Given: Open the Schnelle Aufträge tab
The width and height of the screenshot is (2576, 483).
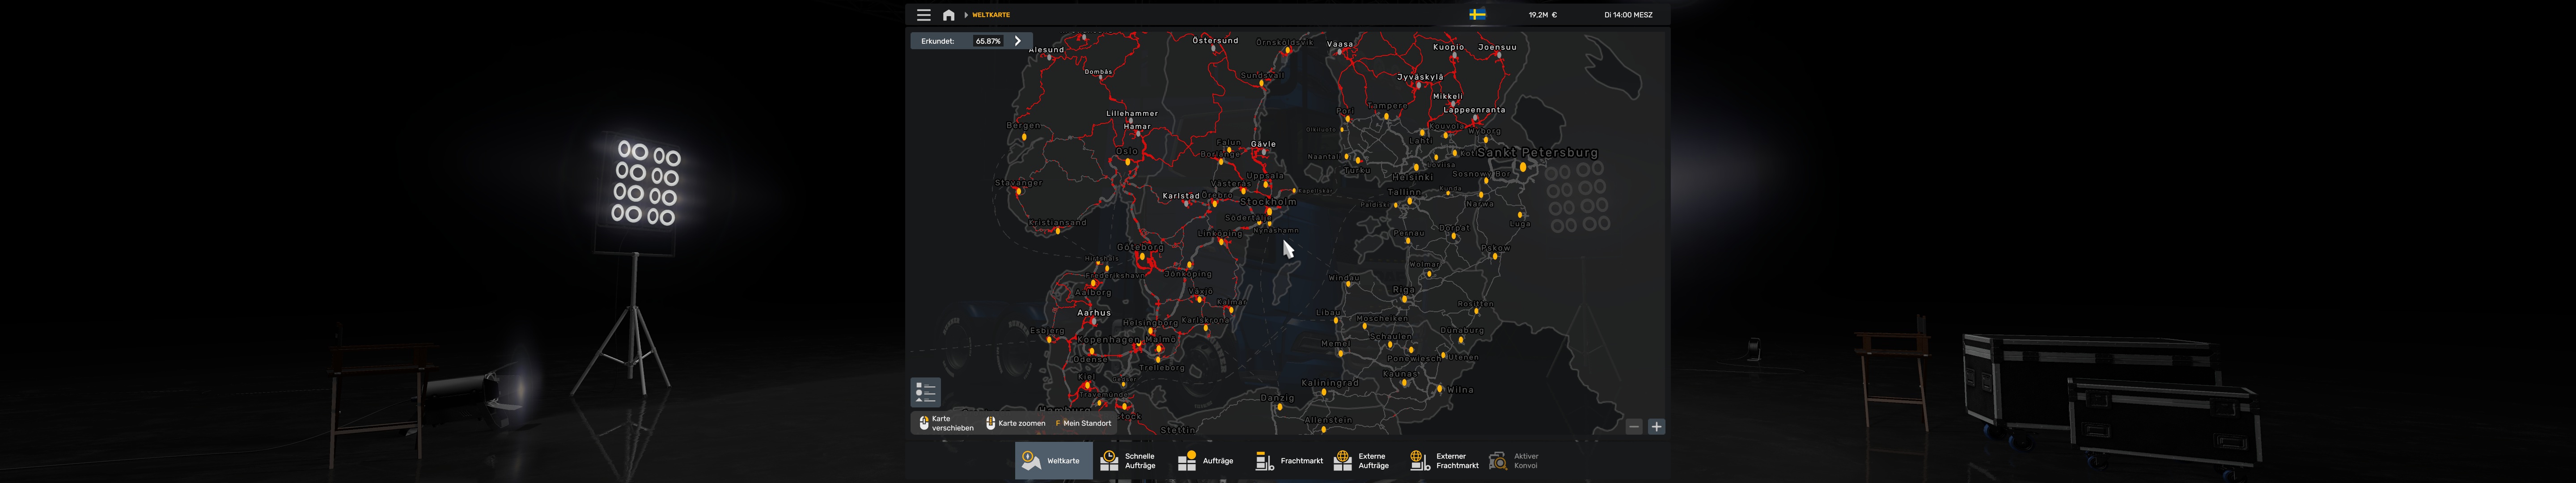Looking at the screenshot, I should coord(1128,461).
